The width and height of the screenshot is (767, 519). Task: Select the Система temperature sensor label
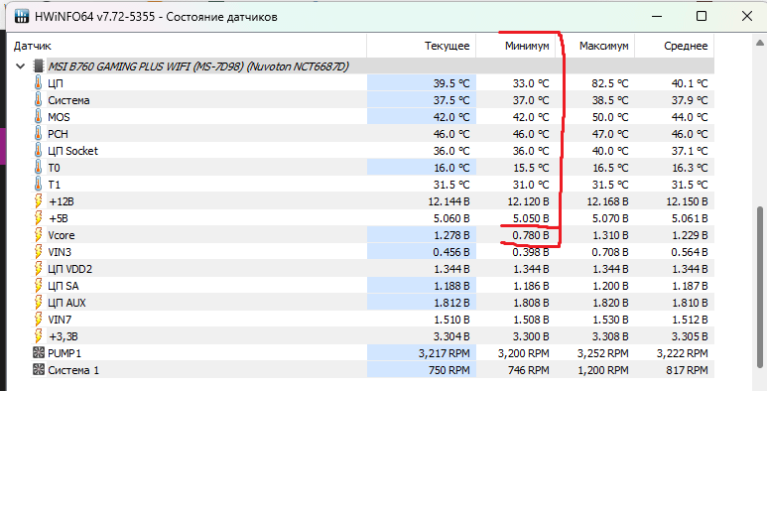pyautogui.click(x=68, y=100)
